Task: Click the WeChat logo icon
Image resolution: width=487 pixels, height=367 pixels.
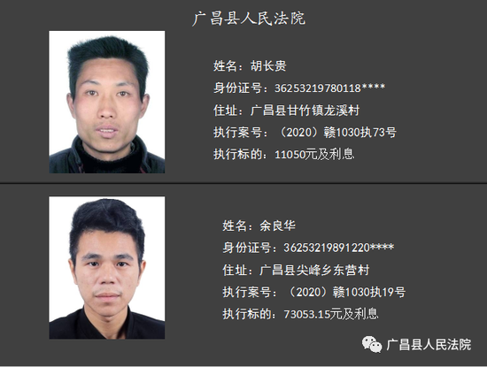Action: pos(372,345)
